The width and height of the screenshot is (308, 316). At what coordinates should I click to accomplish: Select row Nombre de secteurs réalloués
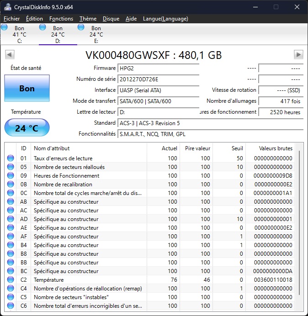coord(149,167)
